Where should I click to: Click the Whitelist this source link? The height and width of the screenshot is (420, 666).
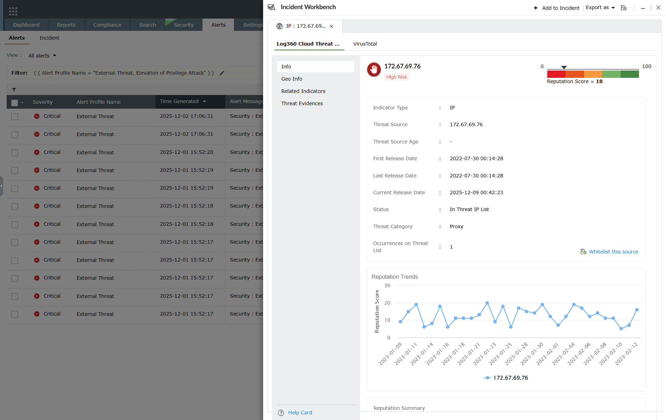pyautogui.click(x=613, y=251)
